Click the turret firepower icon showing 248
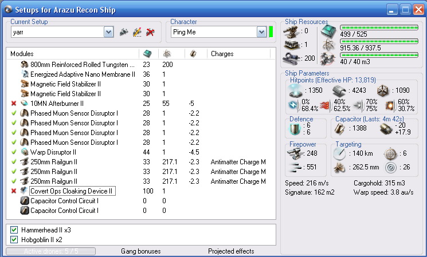 (295, 153)
